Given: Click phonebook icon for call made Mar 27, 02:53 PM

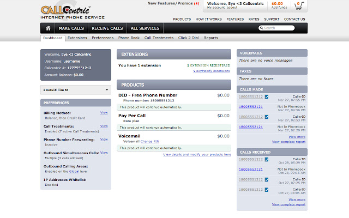Looking at the screenshot, I should tap(267, 117).
